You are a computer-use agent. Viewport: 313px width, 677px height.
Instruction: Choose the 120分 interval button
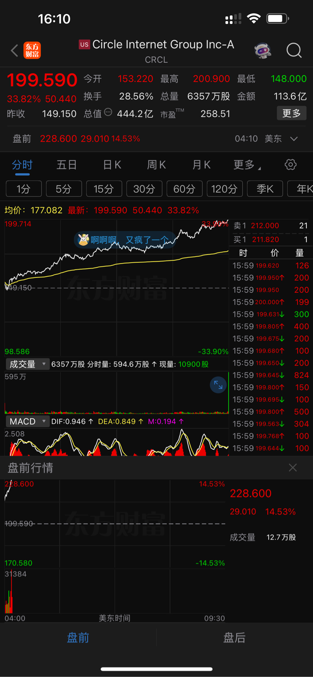pos(225,189)
